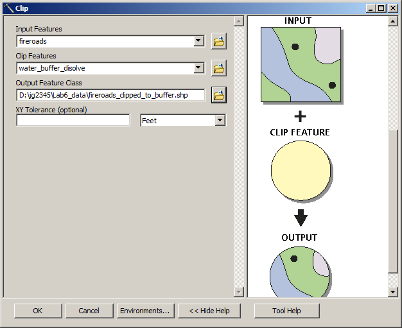The image size is (402, 328).
Task: Open Output Feature Class browse folder icon
Action: [x=218, y=95]
